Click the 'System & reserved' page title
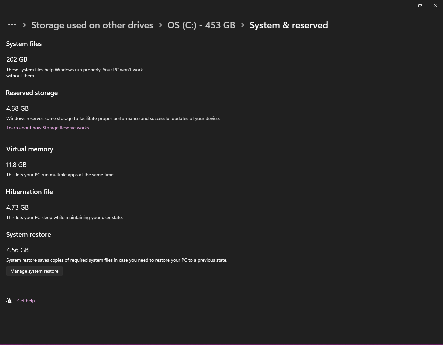 [x=289, y=25]
